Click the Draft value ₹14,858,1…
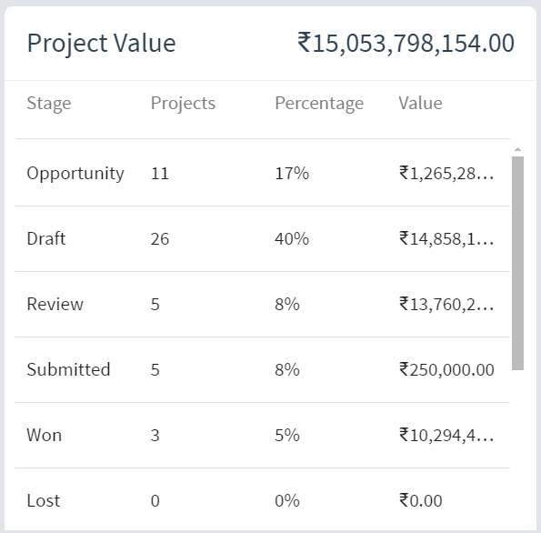 tap(446, 239)
